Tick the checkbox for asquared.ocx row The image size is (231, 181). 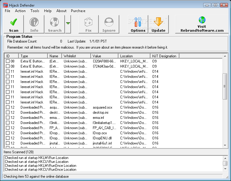(x=8, y=107)
